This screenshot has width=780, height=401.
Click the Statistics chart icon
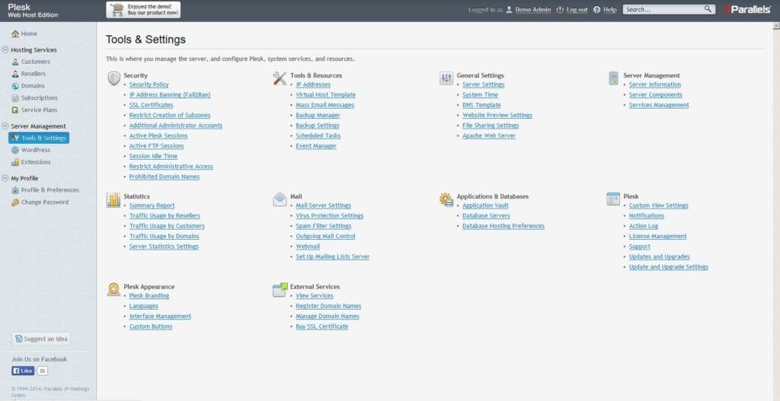point(113,199)
